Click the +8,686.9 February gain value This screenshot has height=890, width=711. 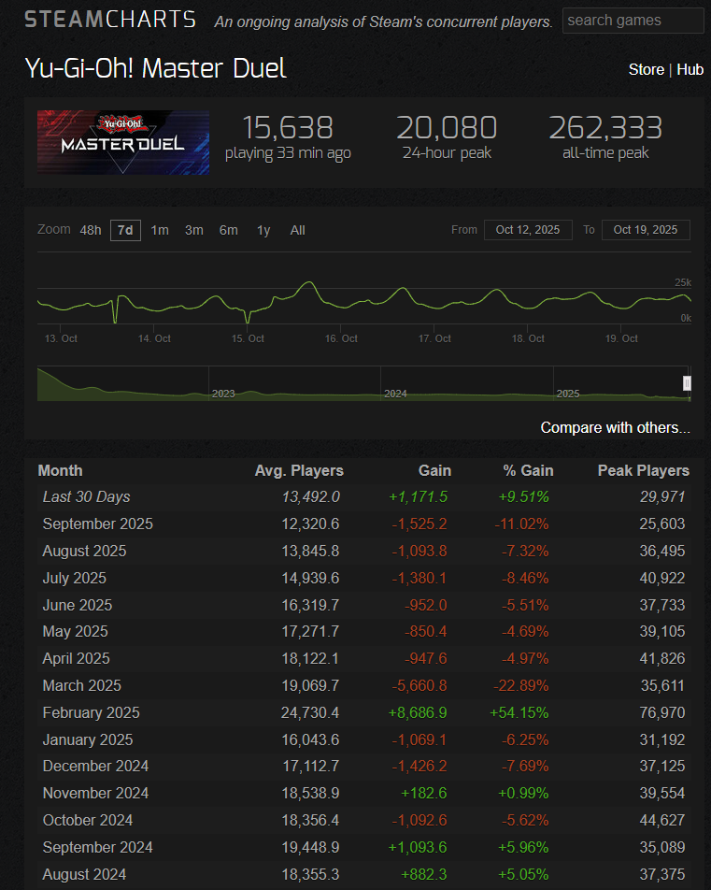(x=418, y=713)
